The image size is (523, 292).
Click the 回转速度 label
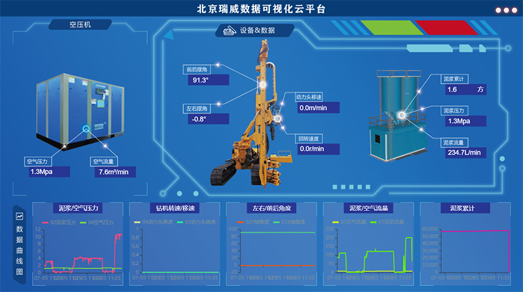[x=309, y=138]
